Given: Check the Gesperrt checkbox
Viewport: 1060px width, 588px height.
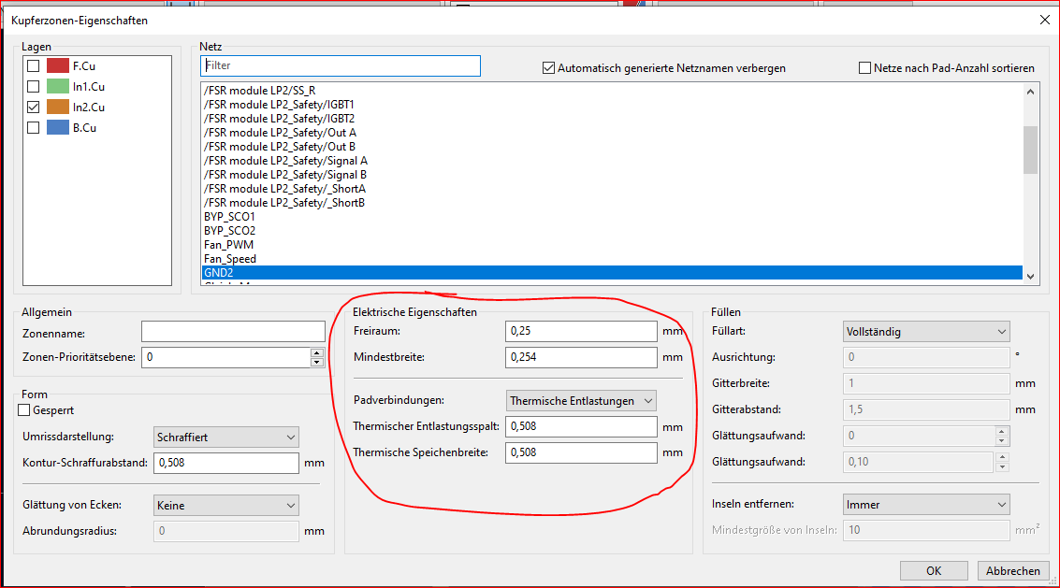Looking at the screenshot, I should click(25, 410).
